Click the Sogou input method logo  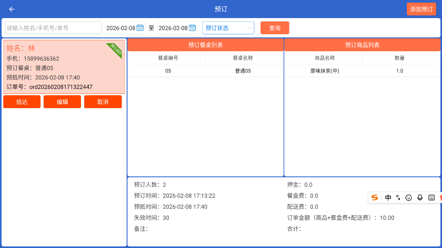point(375,197)
